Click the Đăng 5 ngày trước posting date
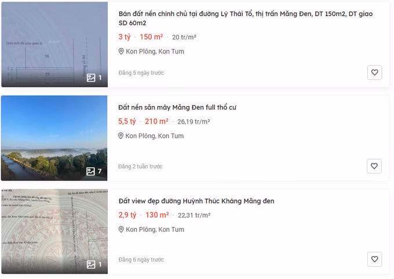This screenshot has width=394, height=279. [141, 73]
